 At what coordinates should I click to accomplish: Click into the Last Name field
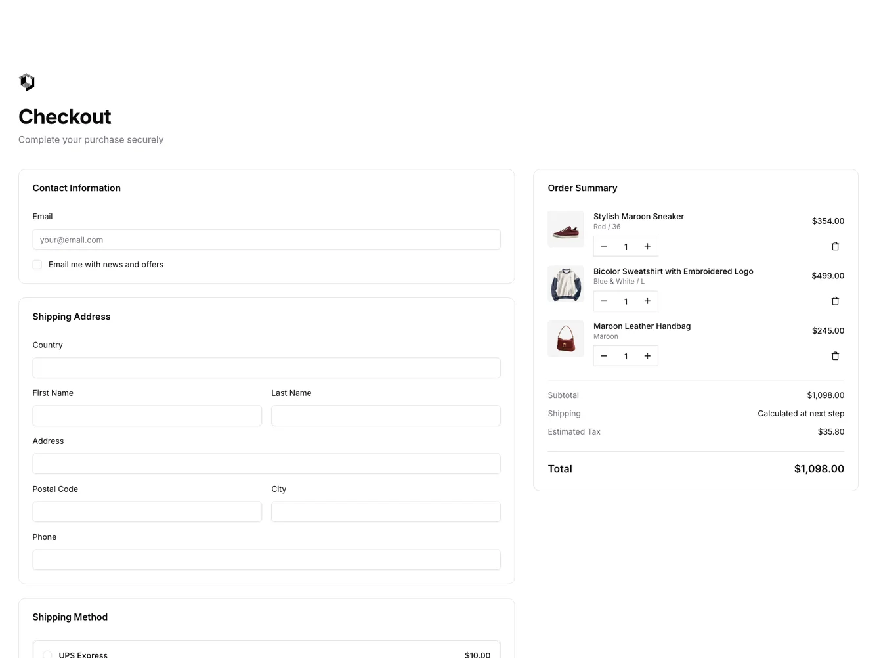[385, 416]
